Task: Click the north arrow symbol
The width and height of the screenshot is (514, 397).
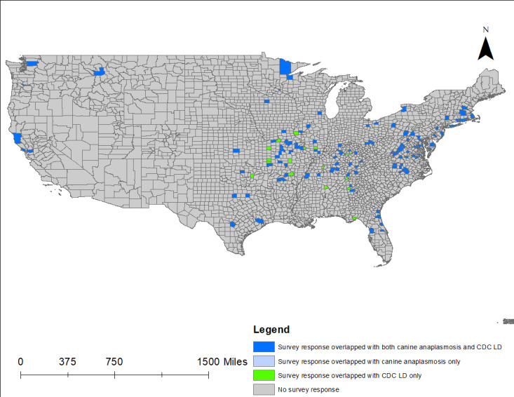Action: (485, 48)
